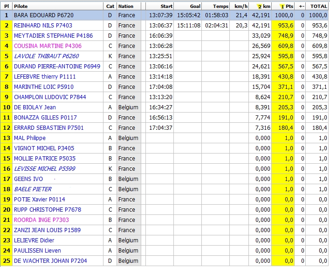Select ROORDA INGE P7303 pilot name

click(41, 220)
